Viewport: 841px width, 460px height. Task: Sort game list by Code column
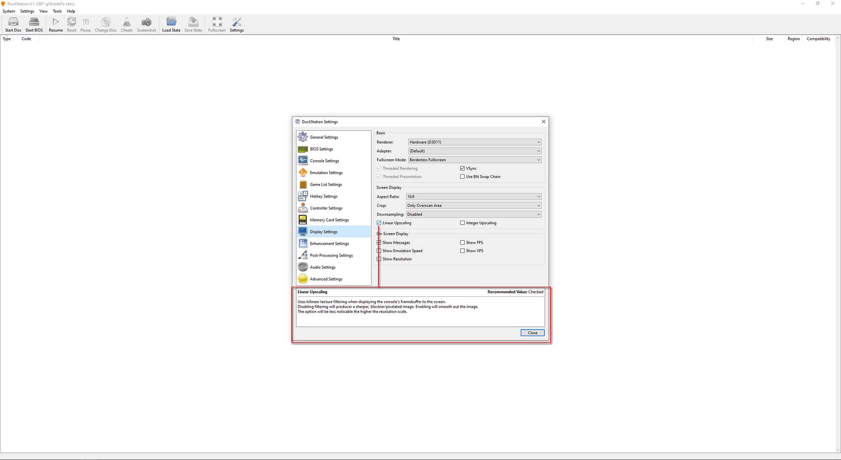(x=26, y=39)
